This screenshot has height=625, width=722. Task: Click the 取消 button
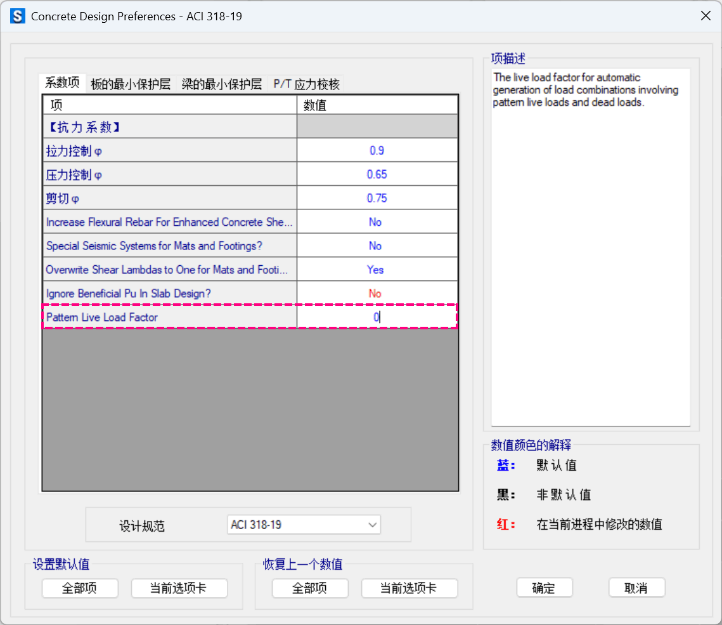[636, 588]
